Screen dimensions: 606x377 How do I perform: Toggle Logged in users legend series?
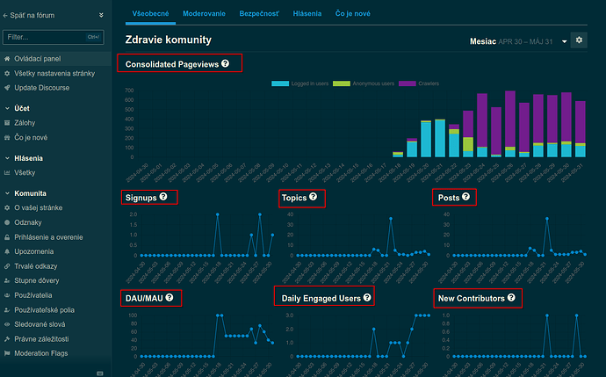click(x=299, y=83)
